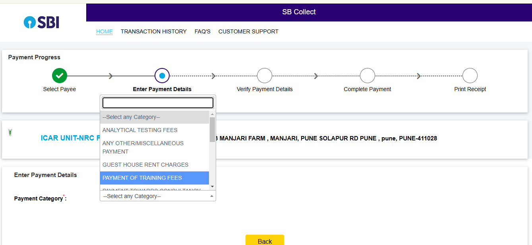Select ANALYTICAL TESTING FEES option

pyautogui.click(x=155, y=130)
